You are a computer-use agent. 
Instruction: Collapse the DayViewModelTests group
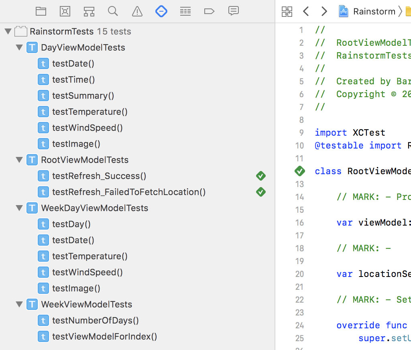point(19,47)
